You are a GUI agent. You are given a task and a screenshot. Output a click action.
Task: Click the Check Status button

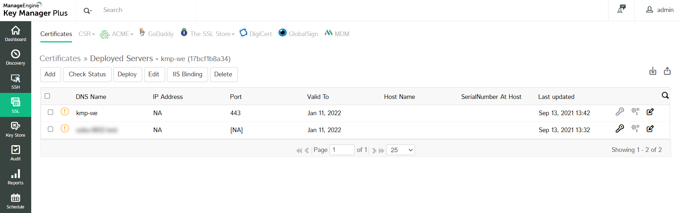(x=87, y=75)
